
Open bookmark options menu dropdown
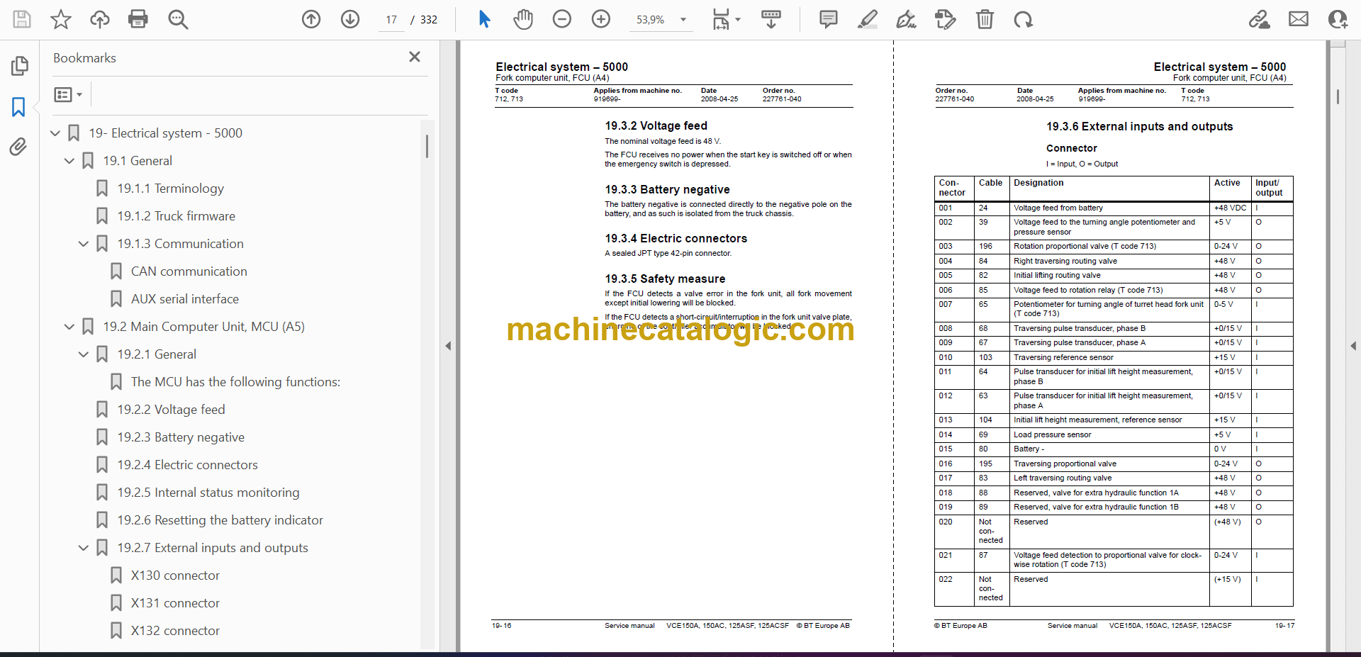click(68, 94)
